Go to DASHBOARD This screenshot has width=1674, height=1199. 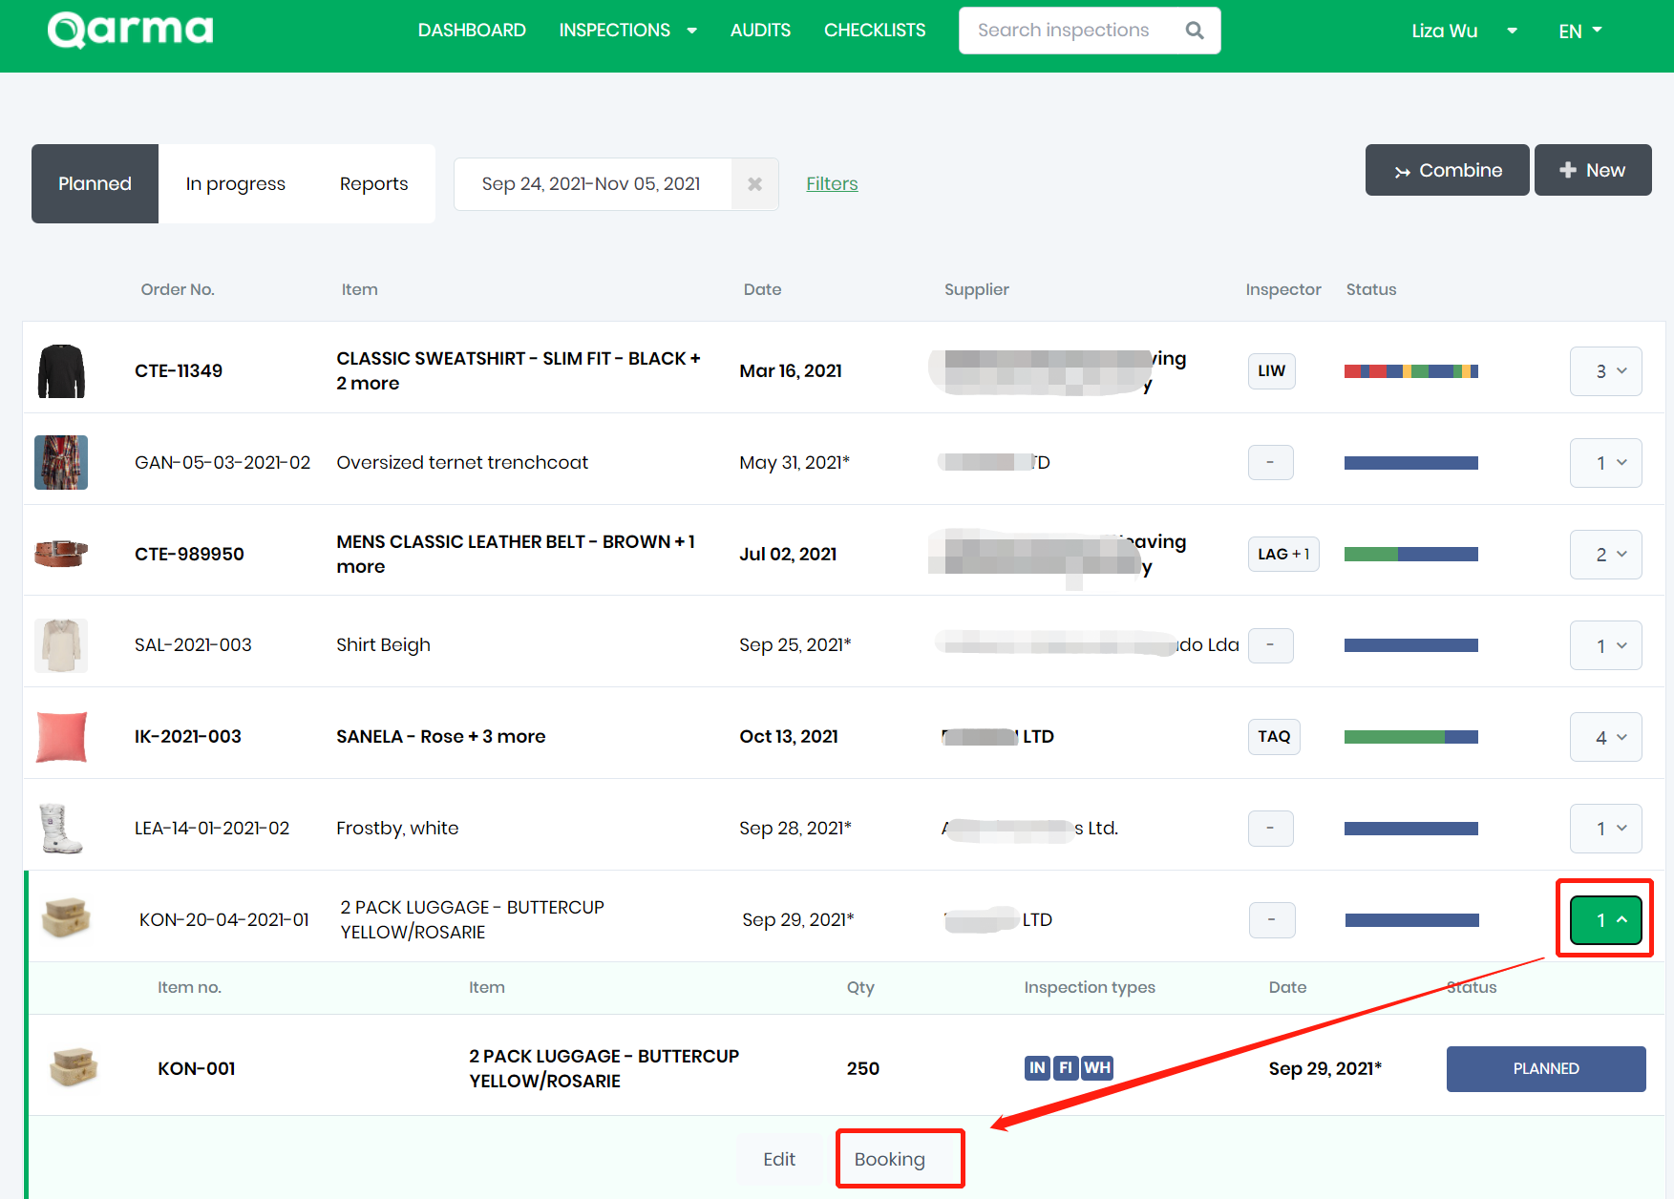tap(472, 31)
